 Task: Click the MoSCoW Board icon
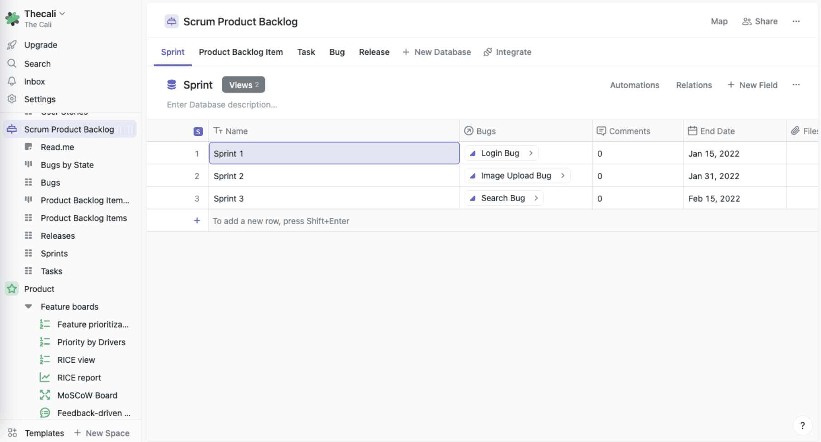(x=45, y=395)
